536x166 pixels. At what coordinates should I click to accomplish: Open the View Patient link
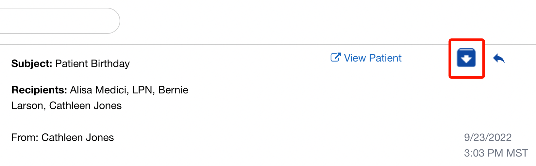tap(373, 58)
